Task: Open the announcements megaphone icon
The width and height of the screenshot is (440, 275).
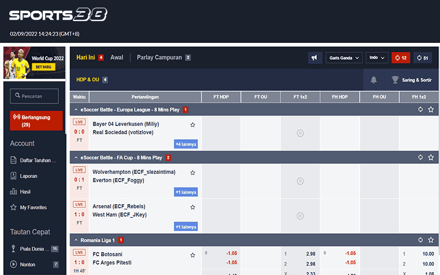Action: [315, 58]
